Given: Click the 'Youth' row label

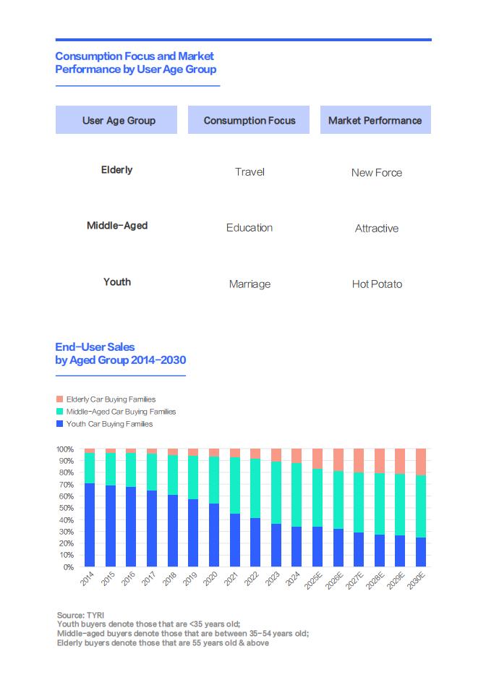Looking at the screenshot, I should 117,282.
